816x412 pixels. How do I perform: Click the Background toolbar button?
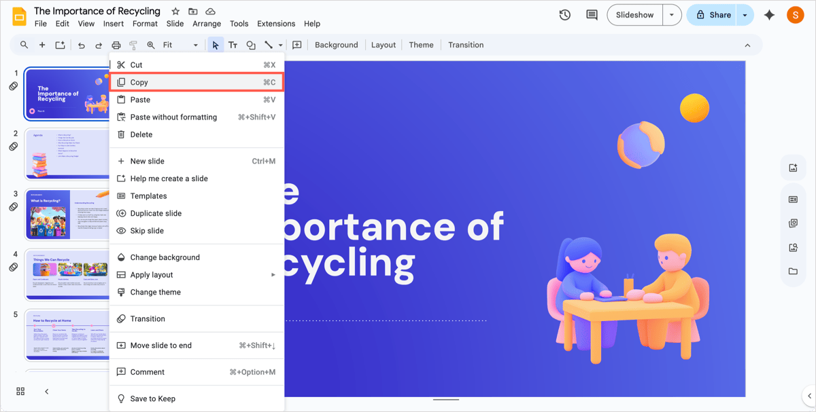click(x=337, y=45)
